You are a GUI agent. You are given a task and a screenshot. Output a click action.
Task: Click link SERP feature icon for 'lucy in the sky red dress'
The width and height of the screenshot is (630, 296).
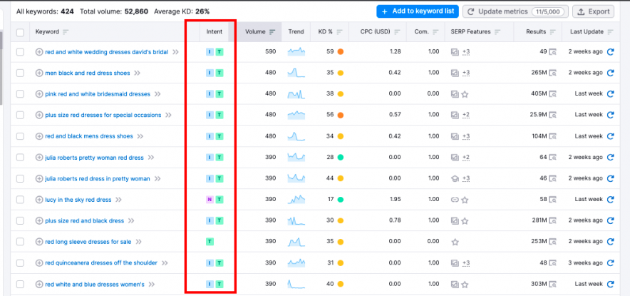pyautogui.click(x=455, y=200)
